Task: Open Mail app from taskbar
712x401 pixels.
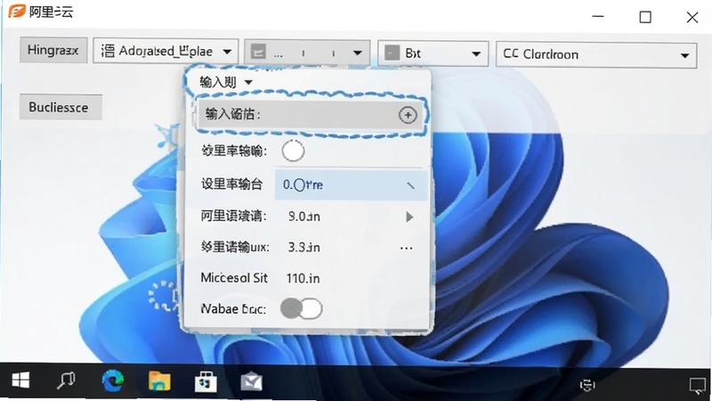Action: 251,382
